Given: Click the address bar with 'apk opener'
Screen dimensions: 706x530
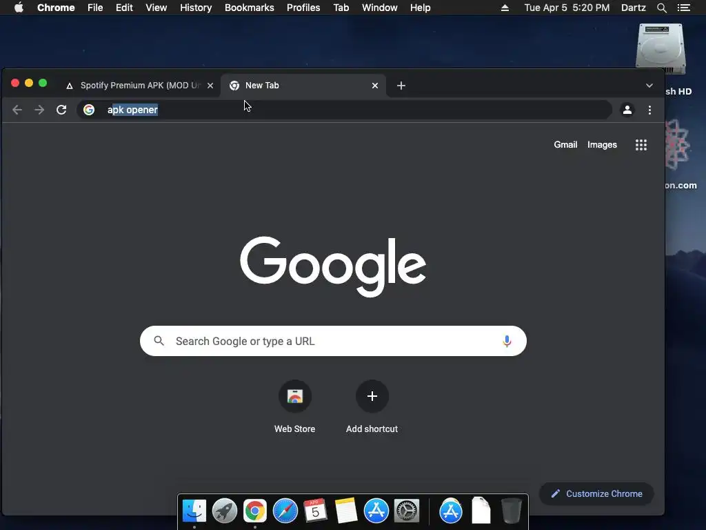Looking at the screenshot, I should pyautogui.click(x=344, y=110).
